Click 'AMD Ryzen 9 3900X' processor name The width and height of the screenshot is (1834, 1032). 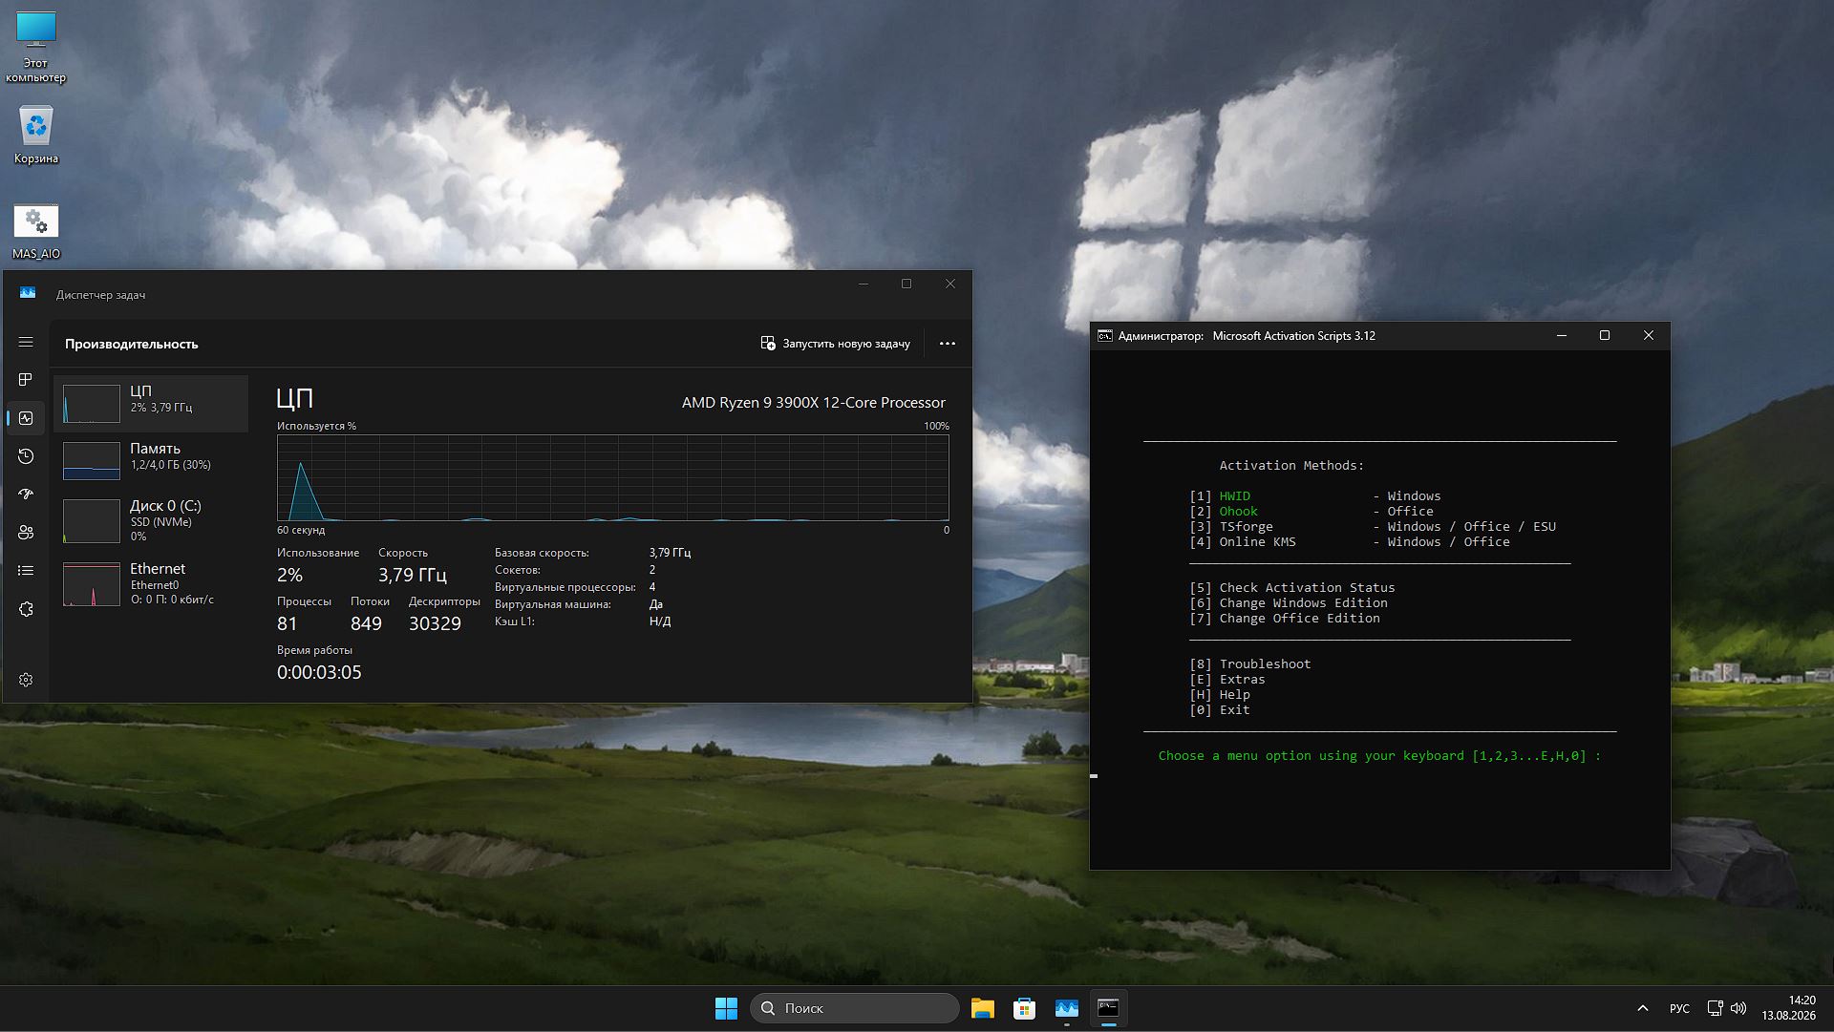(813, 403)
